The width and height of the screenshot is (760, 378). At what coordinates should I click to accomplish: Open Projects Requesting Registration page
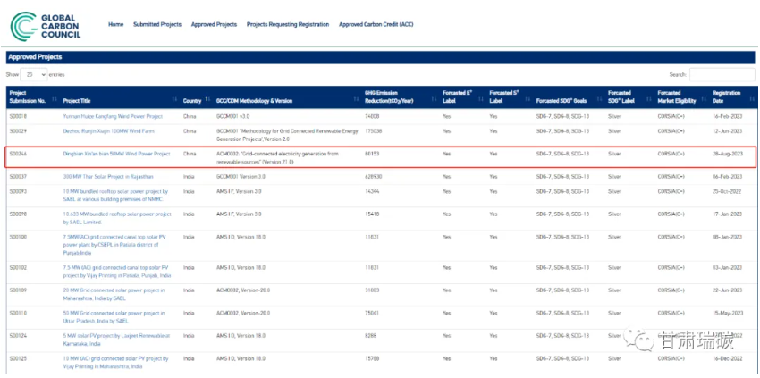[287, 24]
